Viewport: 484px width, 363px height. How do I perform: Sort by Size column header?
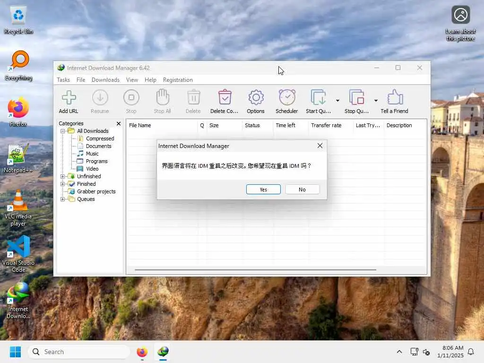tap(225, 125)
